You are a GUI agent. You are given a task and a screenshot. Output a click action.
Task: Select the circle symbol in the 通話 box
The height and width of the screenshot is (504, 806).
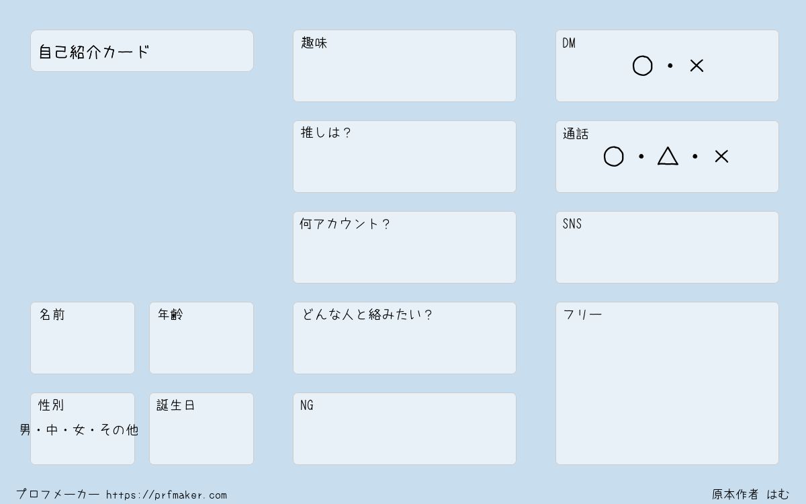coord(613,157)
